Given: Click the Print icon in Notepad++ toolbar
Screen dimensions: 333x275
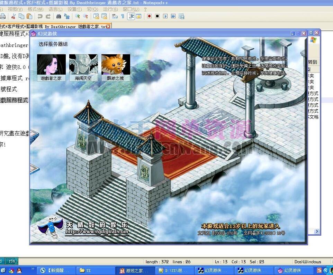Looking at the screenshot, I should 3,16.
